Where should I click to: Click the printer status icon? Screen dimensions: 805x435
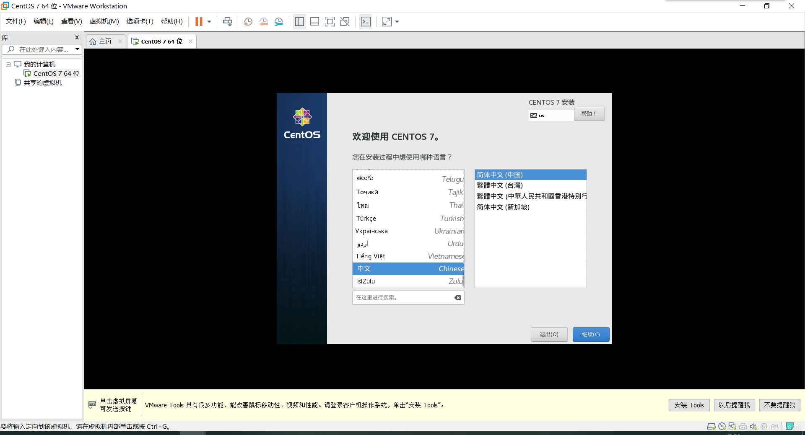[x=743, y=427]
